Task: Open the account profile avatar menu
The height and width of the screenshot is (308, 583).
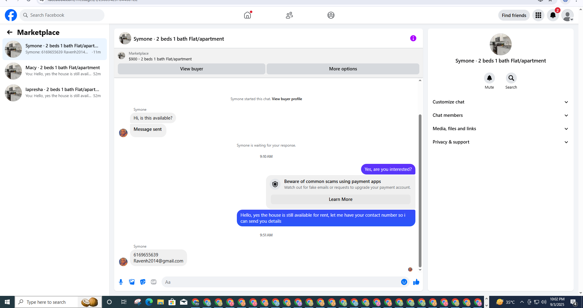Action: (567, 15)
